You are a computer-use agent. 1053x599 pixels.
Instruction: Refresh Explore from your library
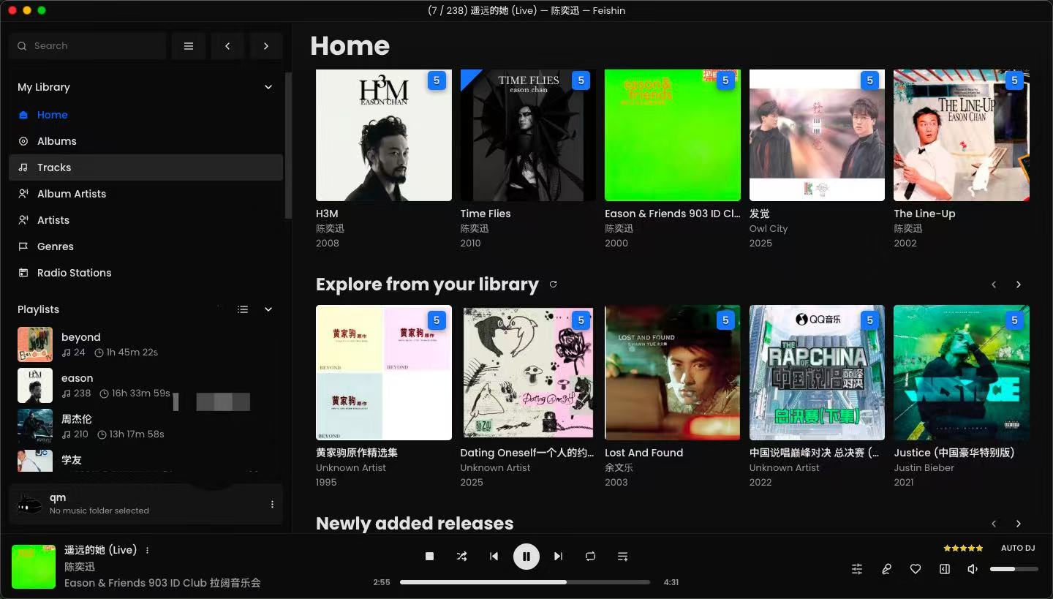click(554, 285)
